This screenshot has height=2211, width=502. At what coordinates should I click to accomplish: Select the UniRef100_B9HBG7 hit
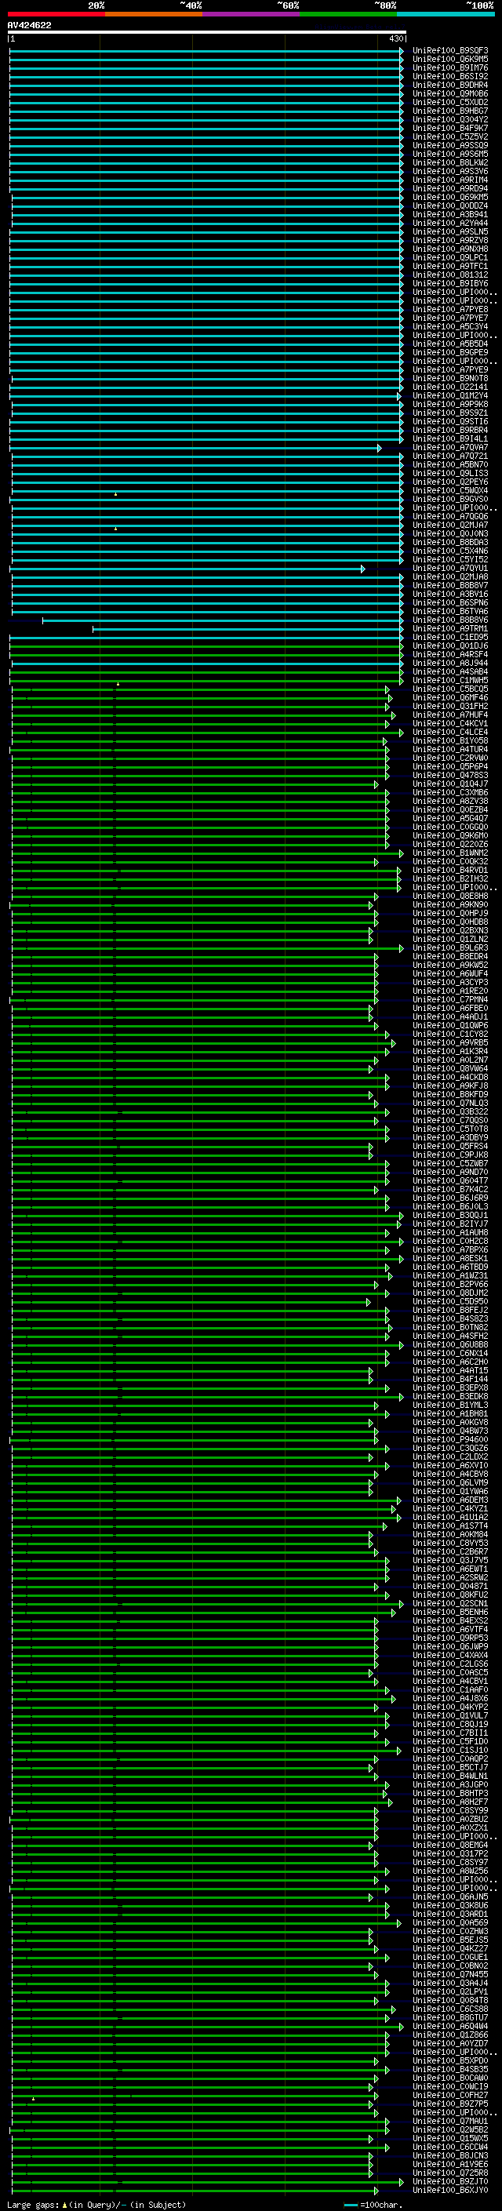tap(449, 111)
